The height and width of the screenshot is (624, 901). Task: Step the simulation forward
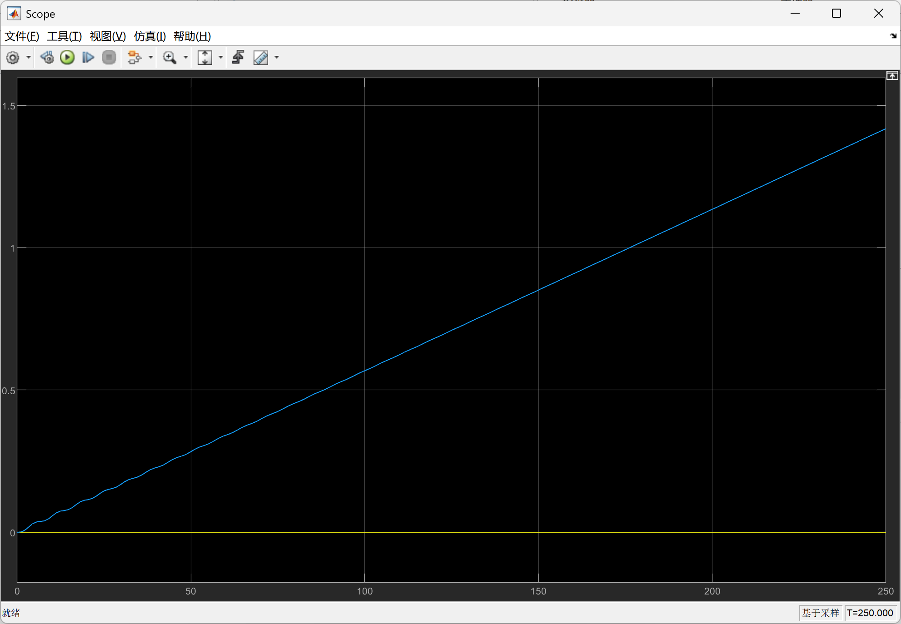[x=88, y=57]
